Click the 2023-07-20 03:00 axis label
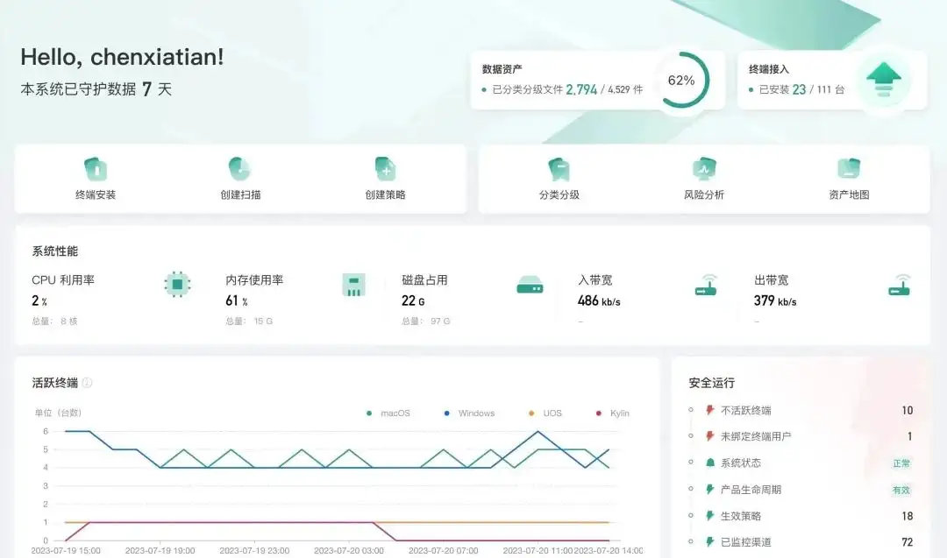947x558 pixels. (x=348, y=551)
